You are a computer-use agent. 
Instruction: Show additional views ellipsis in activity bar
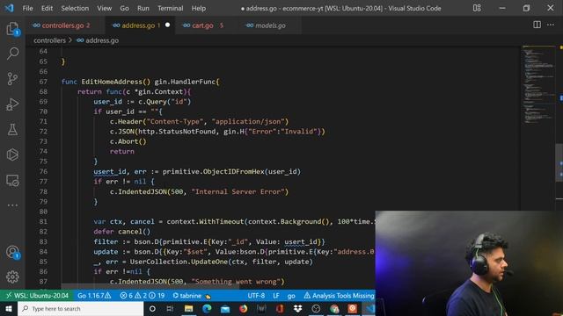[x=12, y=205]
